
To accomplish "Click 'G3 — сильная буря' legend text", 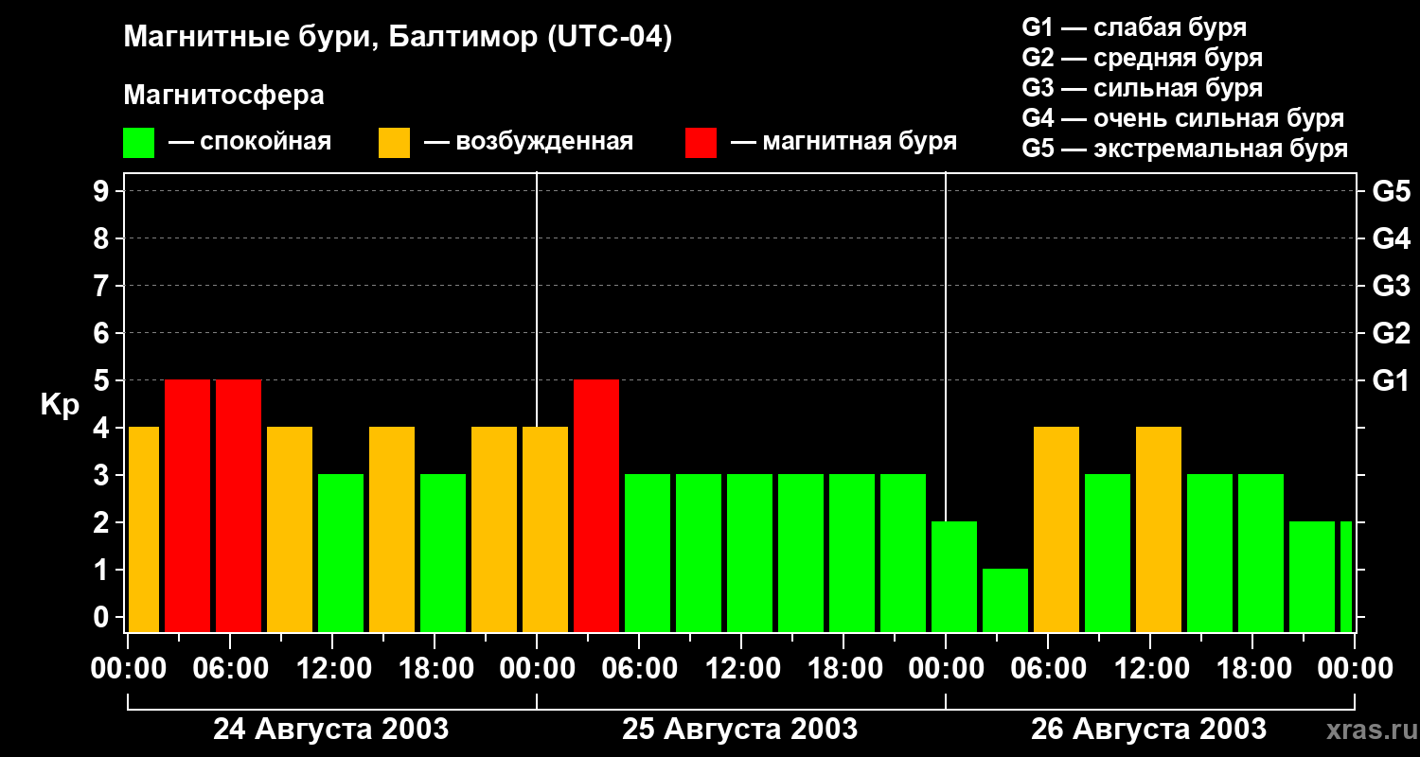I will [1142, 88].
